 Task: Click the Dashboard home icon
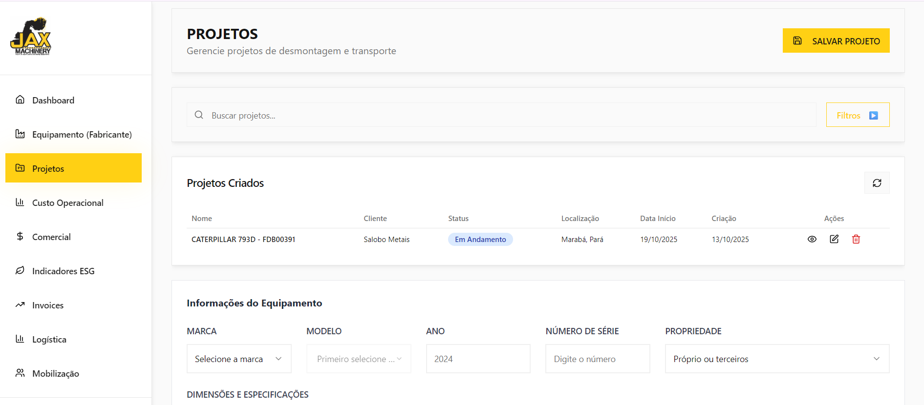coord(20,100)
